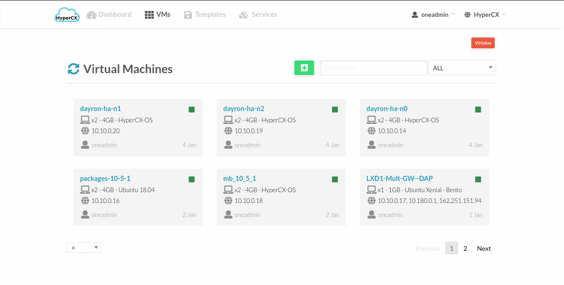
Task: Click the red Virtalus button
Action: point(483,43)
